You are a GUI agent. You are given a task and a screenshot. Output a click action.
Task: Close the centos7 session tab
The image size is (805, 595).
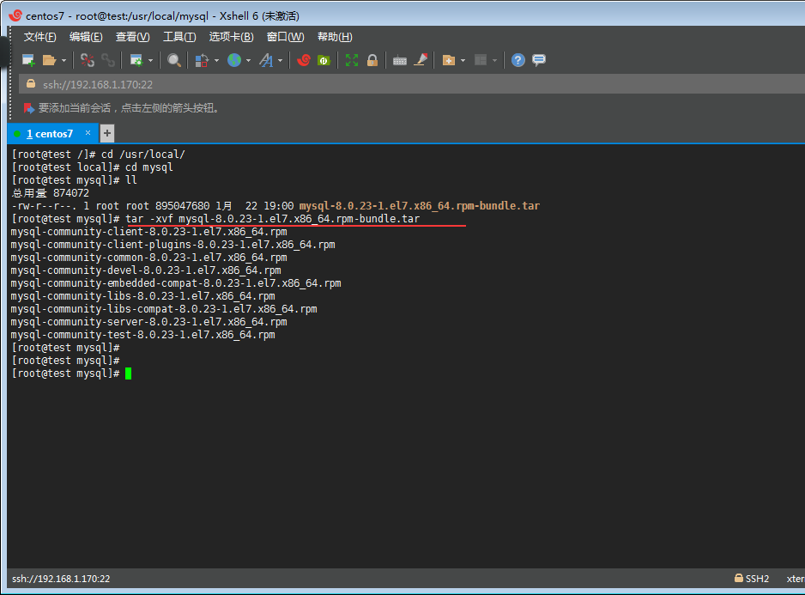click(88, 133)
